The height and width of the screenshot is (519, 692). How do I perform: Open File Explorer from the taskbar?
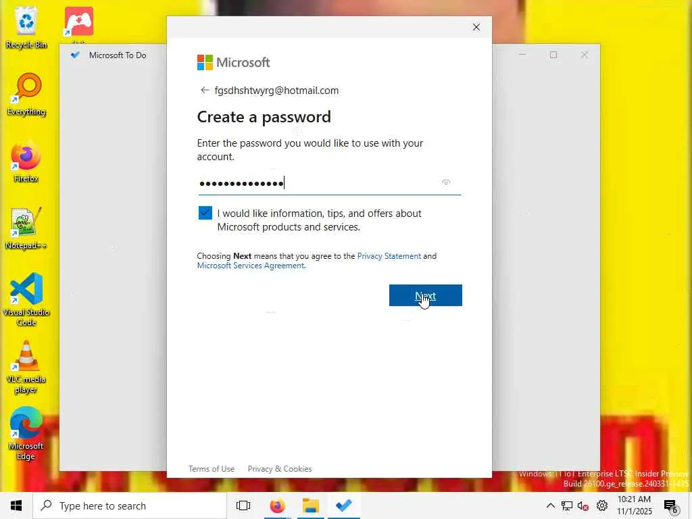point(311,505)
